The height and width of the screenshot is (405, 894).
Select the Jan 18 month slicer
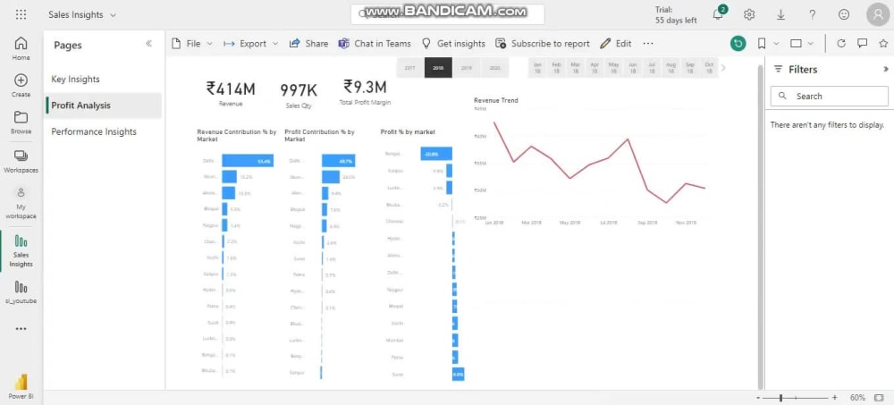pyautogui.click(x=537, y=68)
